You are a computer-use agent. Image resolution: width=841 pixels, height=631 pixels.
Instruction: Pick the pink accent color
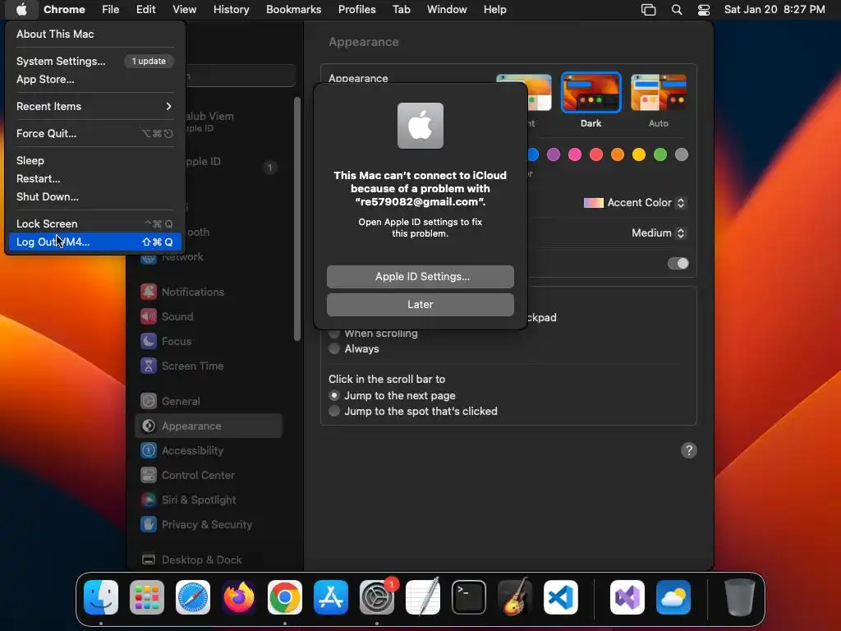574,155
